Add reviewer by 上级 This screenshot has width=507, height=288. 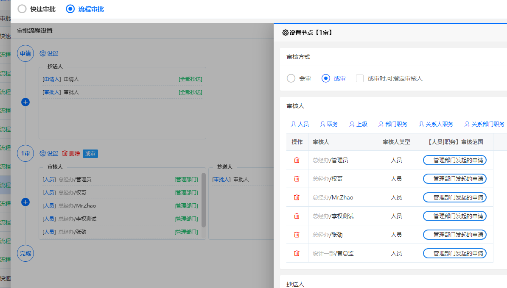tap(358, 124)
